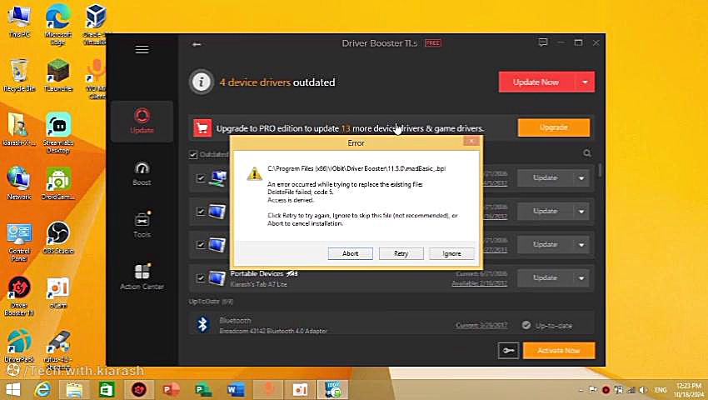This screenshot has width=708, height=400.
Task: Click the search magnifier icon above driver list
Action: pyautogui.click(x=586, y=153)
